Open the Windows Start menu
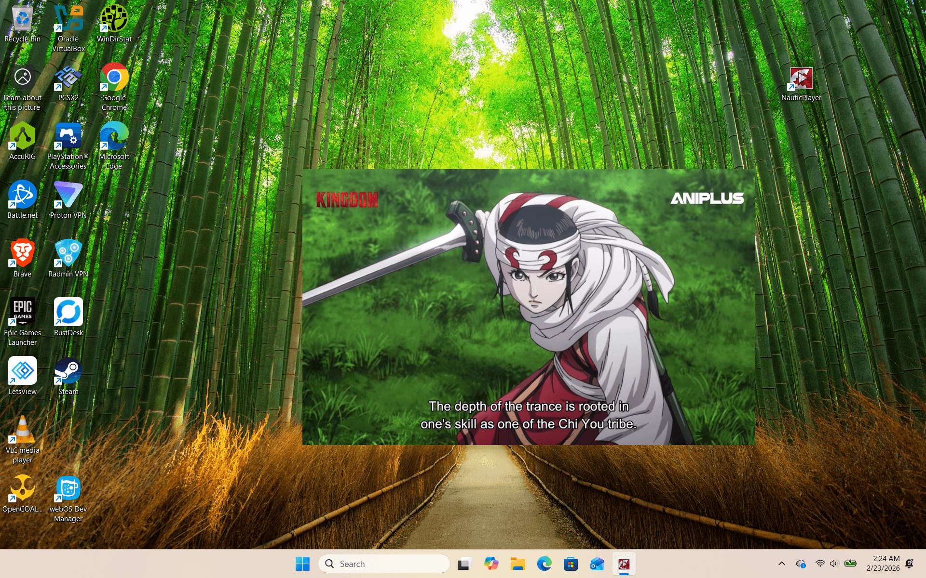The width and height of the screenshot is (926, 578). tap(302, 564)
